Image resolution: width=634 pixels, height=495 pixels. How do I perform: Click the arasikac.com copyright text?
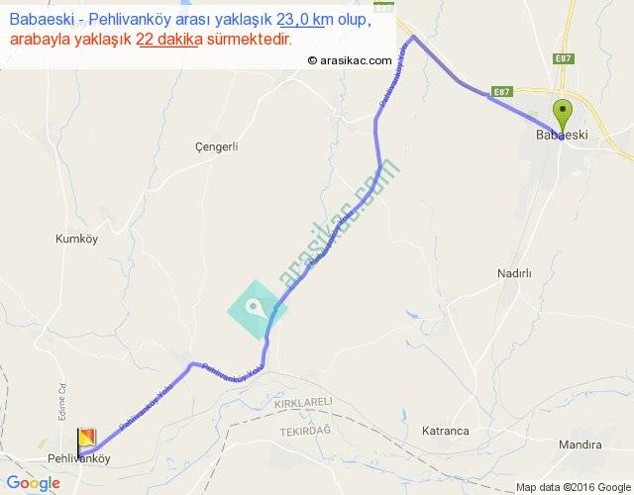(x=350, y=60)
